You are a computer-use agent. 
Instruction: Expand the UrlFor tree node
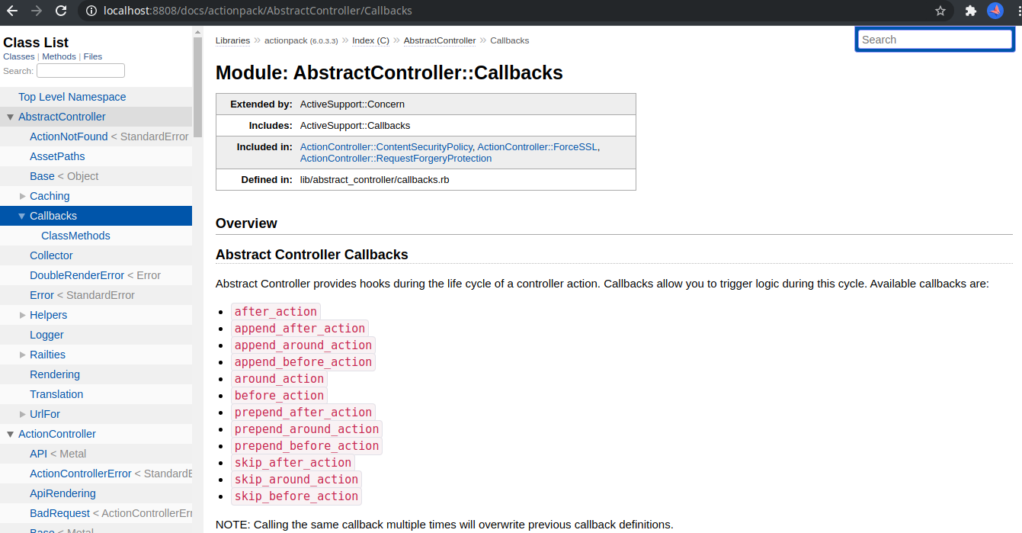(22, 414)
